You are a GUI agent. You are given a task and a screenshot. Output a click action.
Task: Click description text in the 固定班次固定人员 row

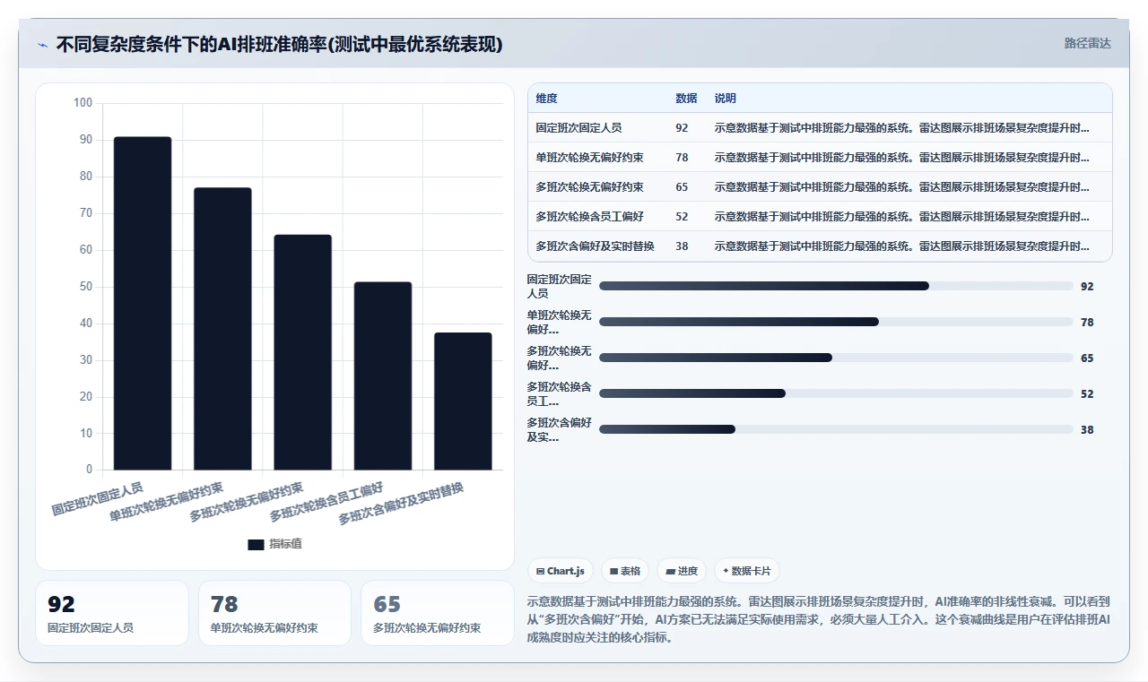(x=902, y=128)
